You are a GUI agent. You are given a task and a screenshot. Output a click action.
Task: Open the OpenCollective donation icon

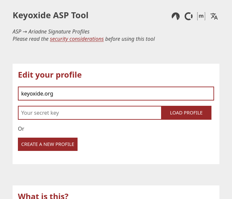pyautogui.click(x=189, y=16)
